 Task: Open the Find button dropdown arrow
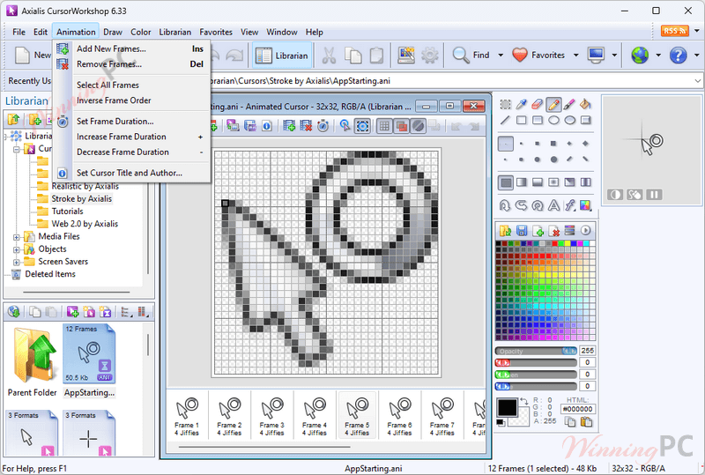click(501, 56)
